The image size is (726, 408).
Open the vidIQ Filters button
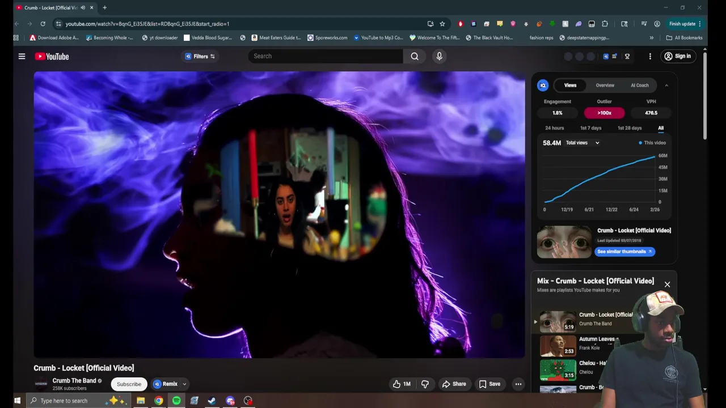[200, 56]
